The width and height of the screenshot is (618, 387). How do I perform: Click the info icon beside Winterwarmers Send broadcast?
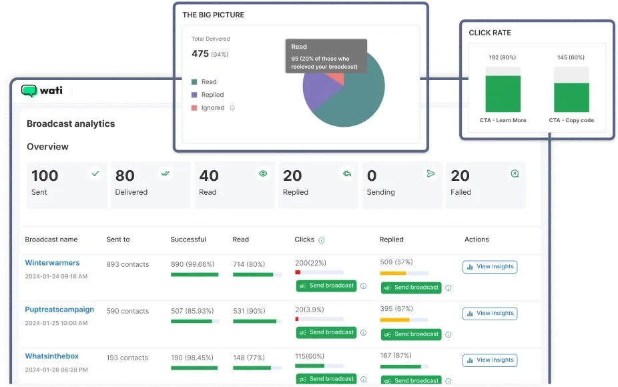pyautogui.click(x=363, y=286)
